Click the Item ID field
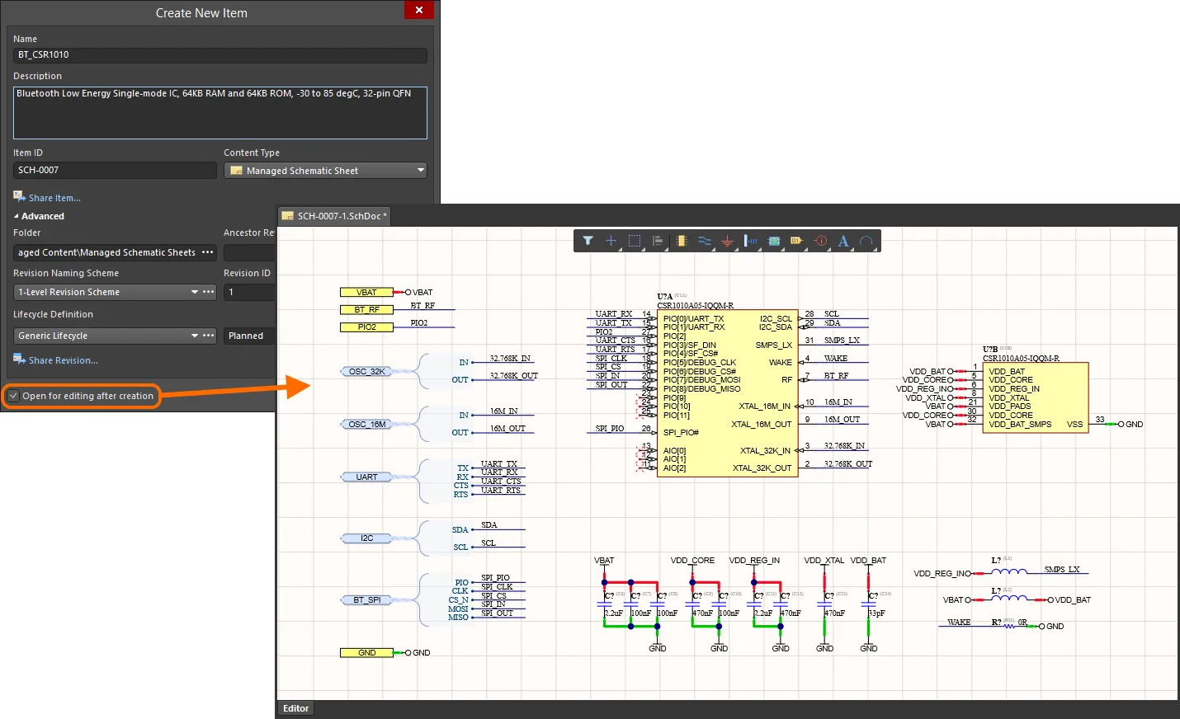Viewport: 1180px width, 719px height. [115, 170]
